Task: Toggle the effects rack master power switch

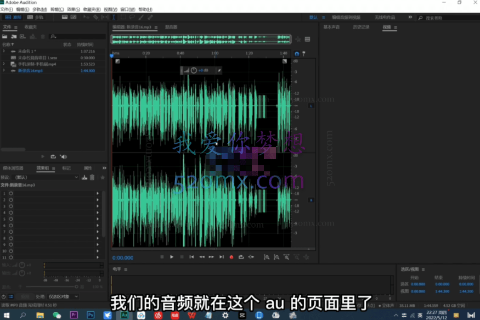Action: [x=4, y=296]
